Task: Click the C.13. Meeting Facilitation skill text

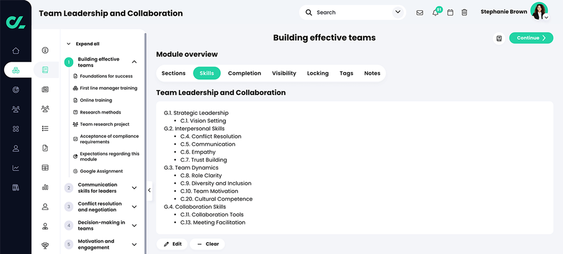Action: [213, 222]
